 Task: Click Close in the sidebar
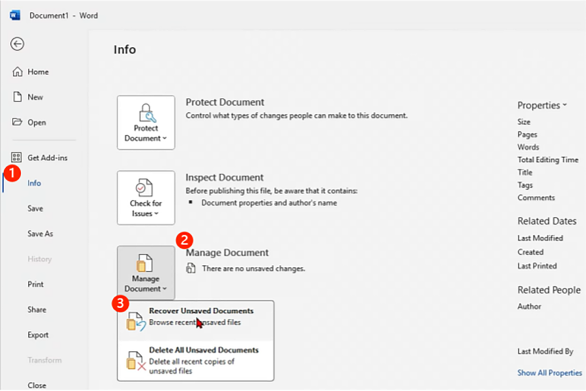pos(37,385)
